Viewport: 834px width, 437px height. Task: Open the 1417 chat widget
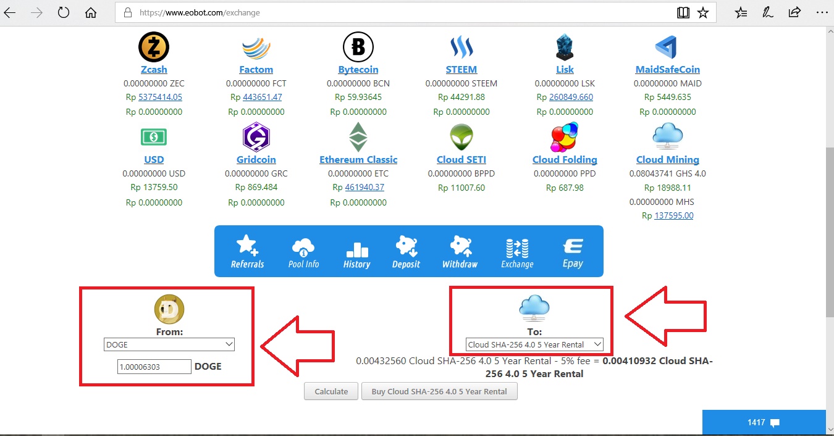point(764,423)
